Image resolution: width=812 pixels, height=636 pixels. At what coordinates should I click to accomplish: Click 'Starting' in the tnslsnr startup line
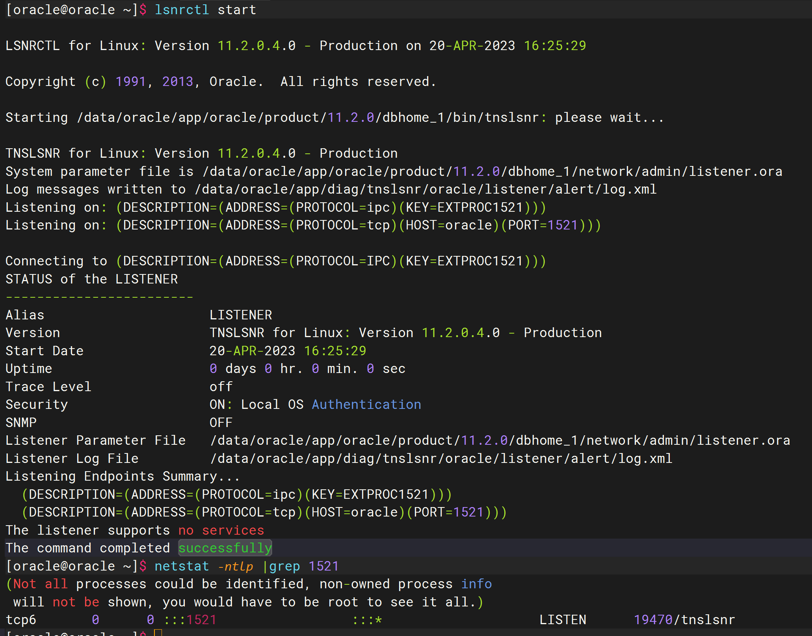click(x=37, y=118)
